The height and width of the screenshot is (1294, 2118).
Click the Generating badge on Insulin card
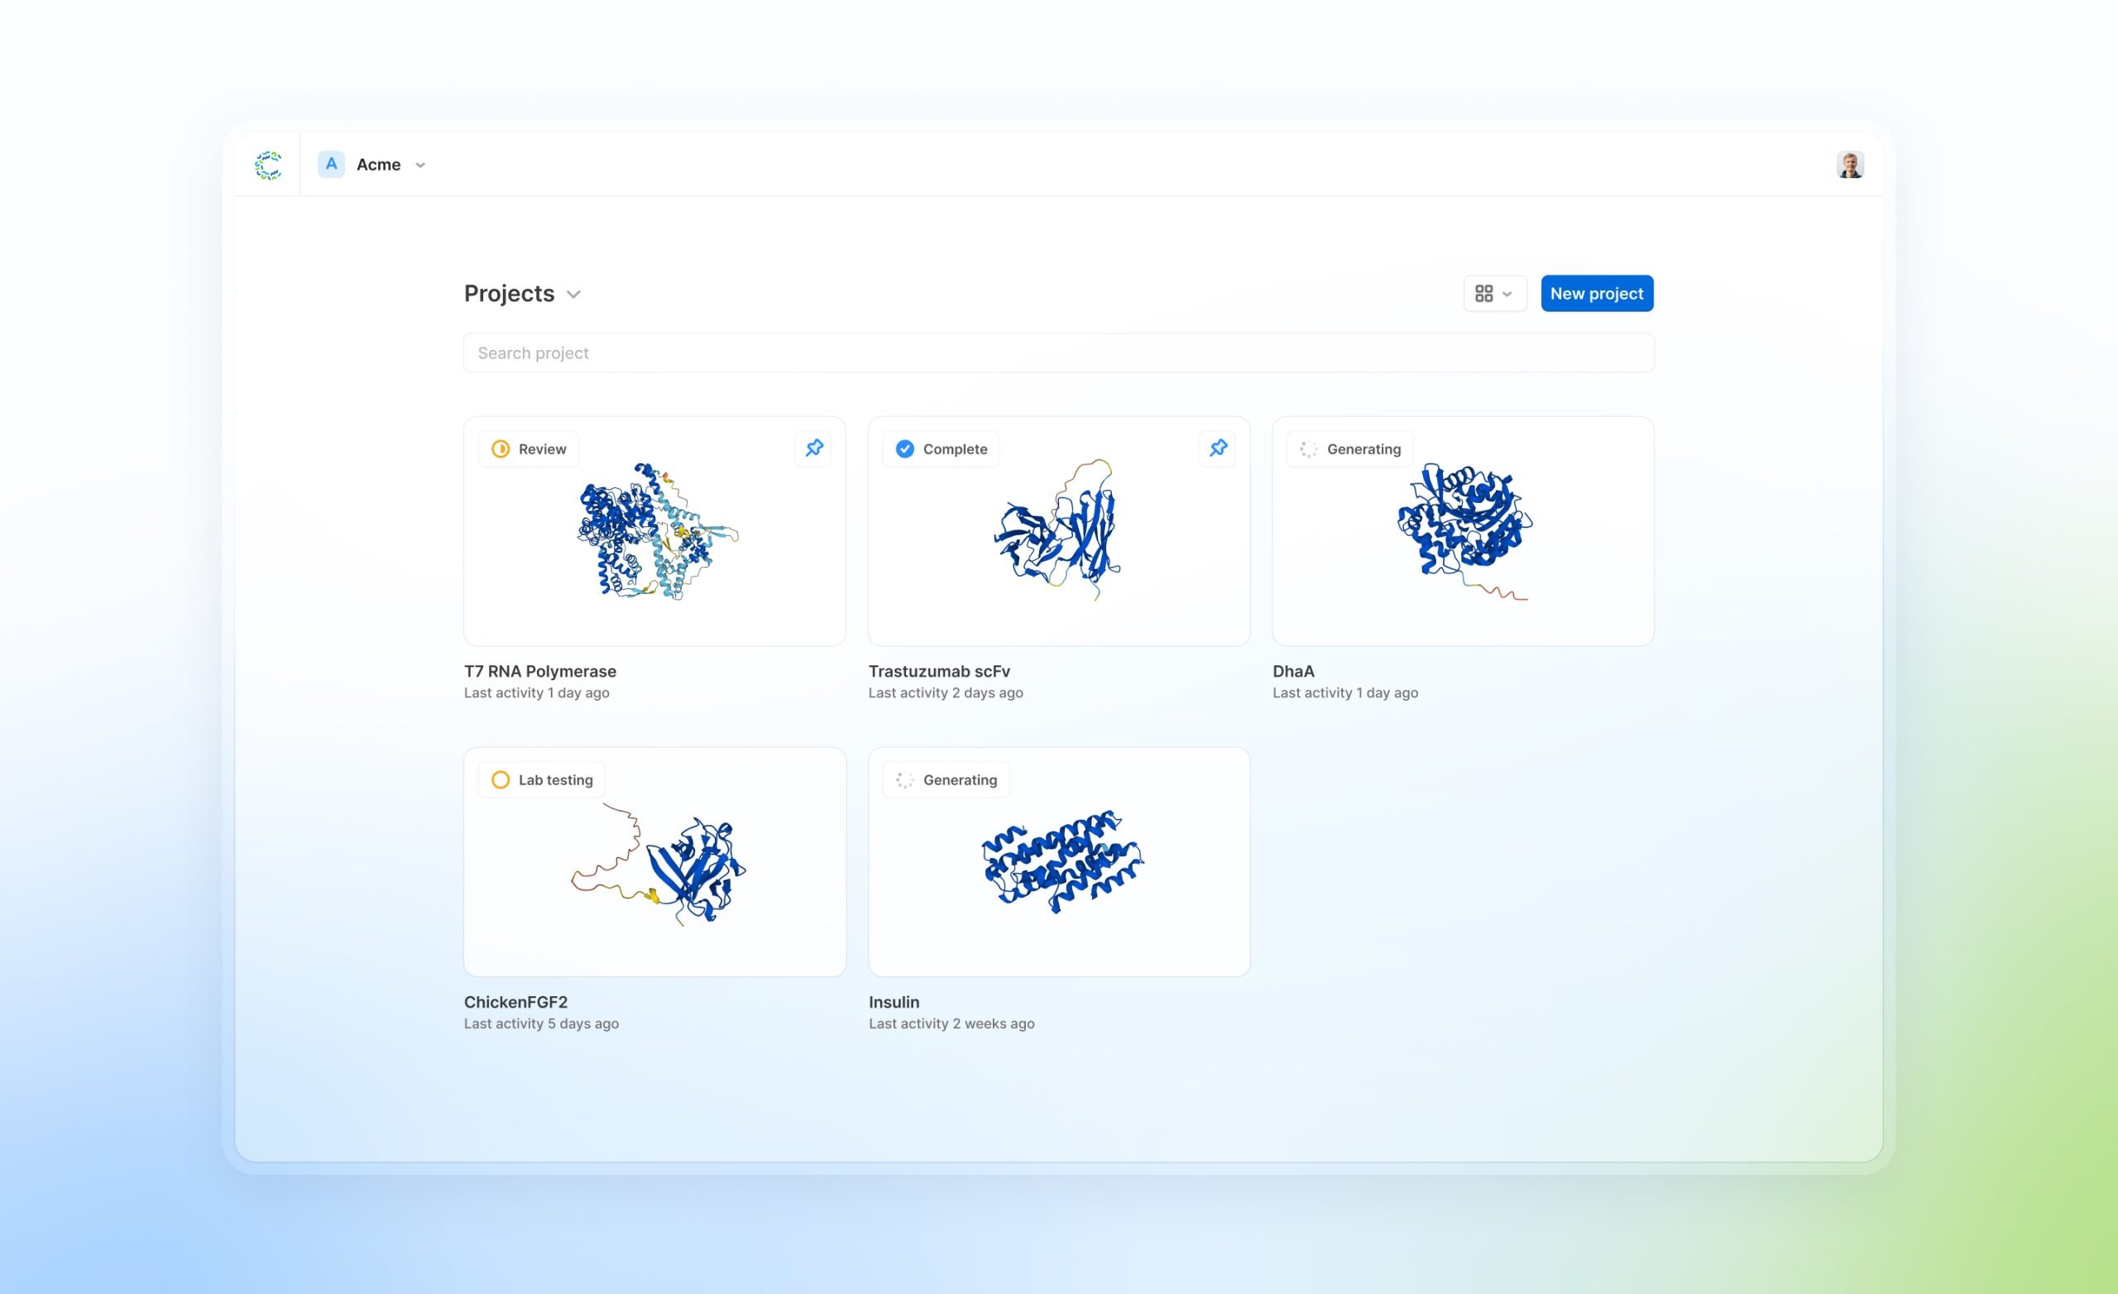[946, 780]
